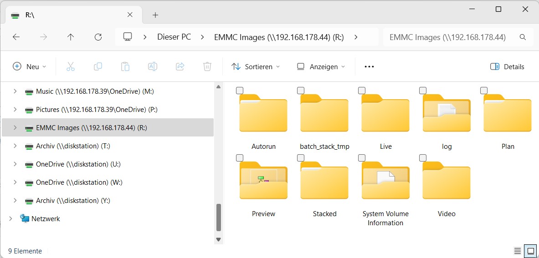Switch to large icons view in status bar
539x258 pixels.
click(530, 251)
